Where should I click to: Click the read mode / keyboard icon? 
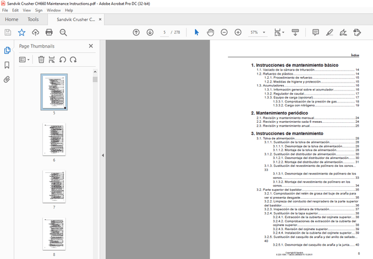click(x=295, y=32)
